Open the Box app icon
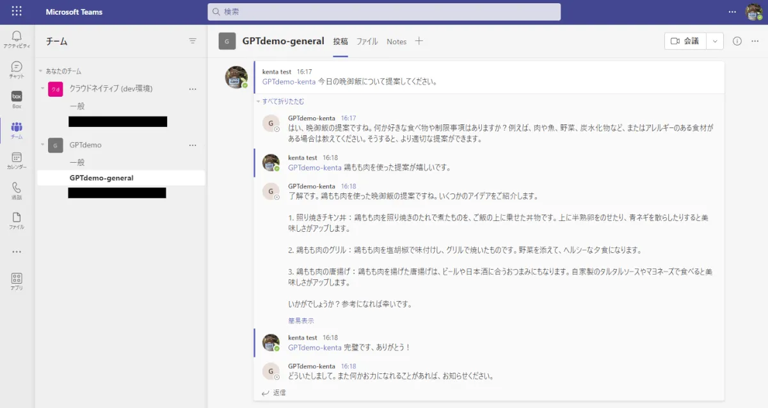Image resolution: width=768 pixels, height=408 pixels. pos(17,99)
